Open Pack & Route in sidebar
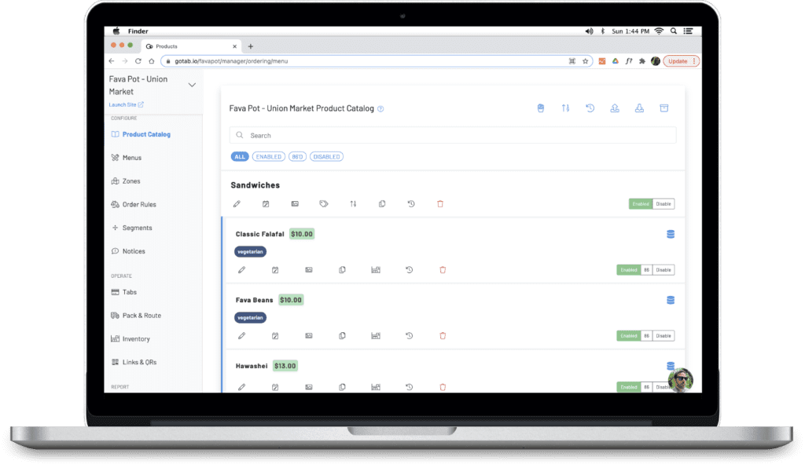 click(x=136, y=316)
